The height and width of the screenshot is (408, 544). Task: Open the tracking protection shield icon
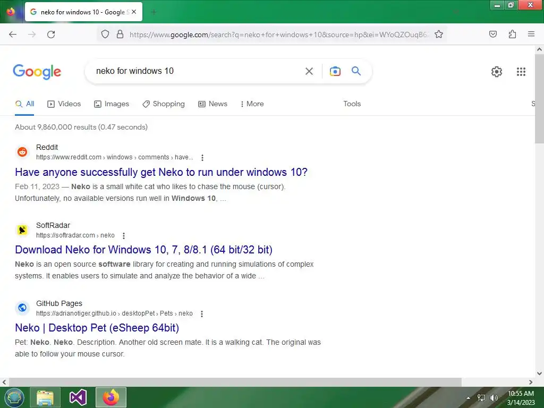(x=105, y=34)
